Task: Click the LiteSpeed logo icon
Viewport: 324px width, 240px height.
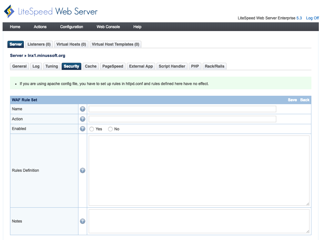Action: [9, 11]
